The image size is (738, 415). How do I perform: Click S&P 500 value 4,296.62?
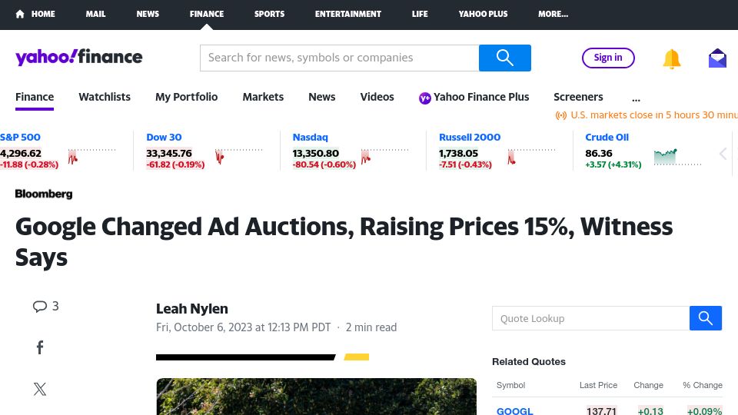[x=21, y=154]
